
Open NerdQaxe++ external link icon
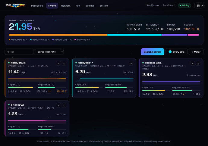[131, 64]
